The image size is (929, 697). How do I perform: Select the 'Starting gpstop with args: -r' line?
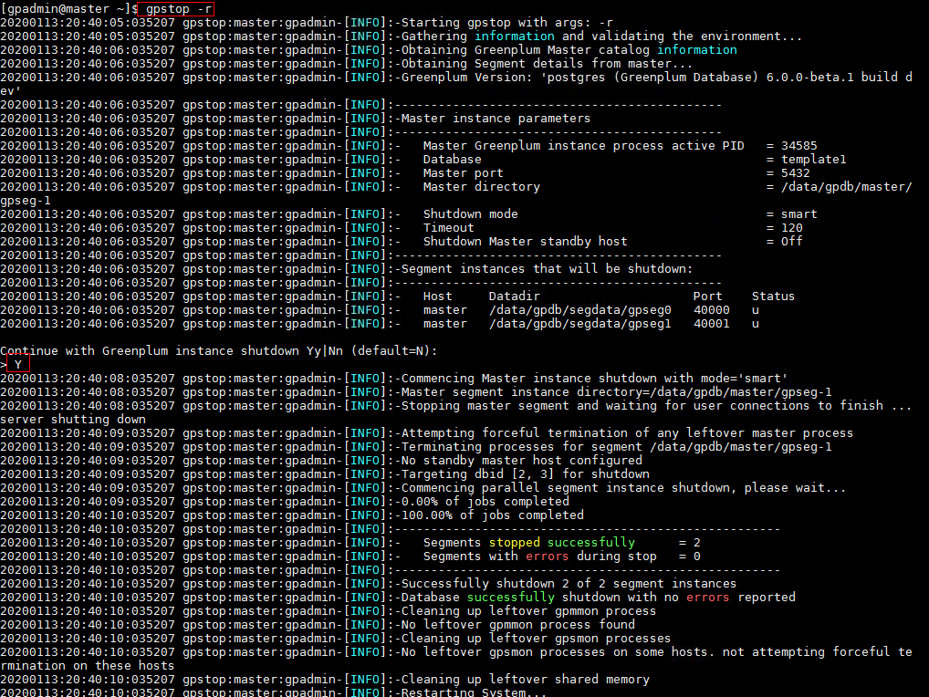pyautogui.click(x=507, y=23)
